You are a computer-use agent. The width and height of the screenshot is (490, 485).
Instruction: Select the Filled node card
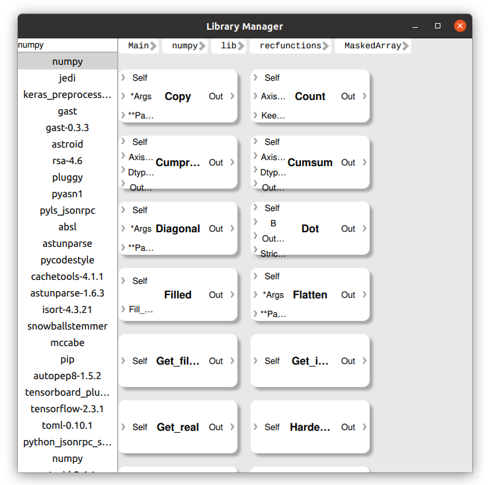[178, 294]
